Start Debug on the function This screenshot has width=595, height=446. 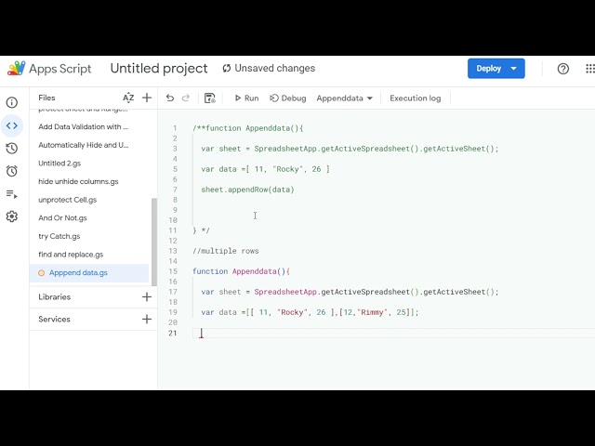point(288,98)
